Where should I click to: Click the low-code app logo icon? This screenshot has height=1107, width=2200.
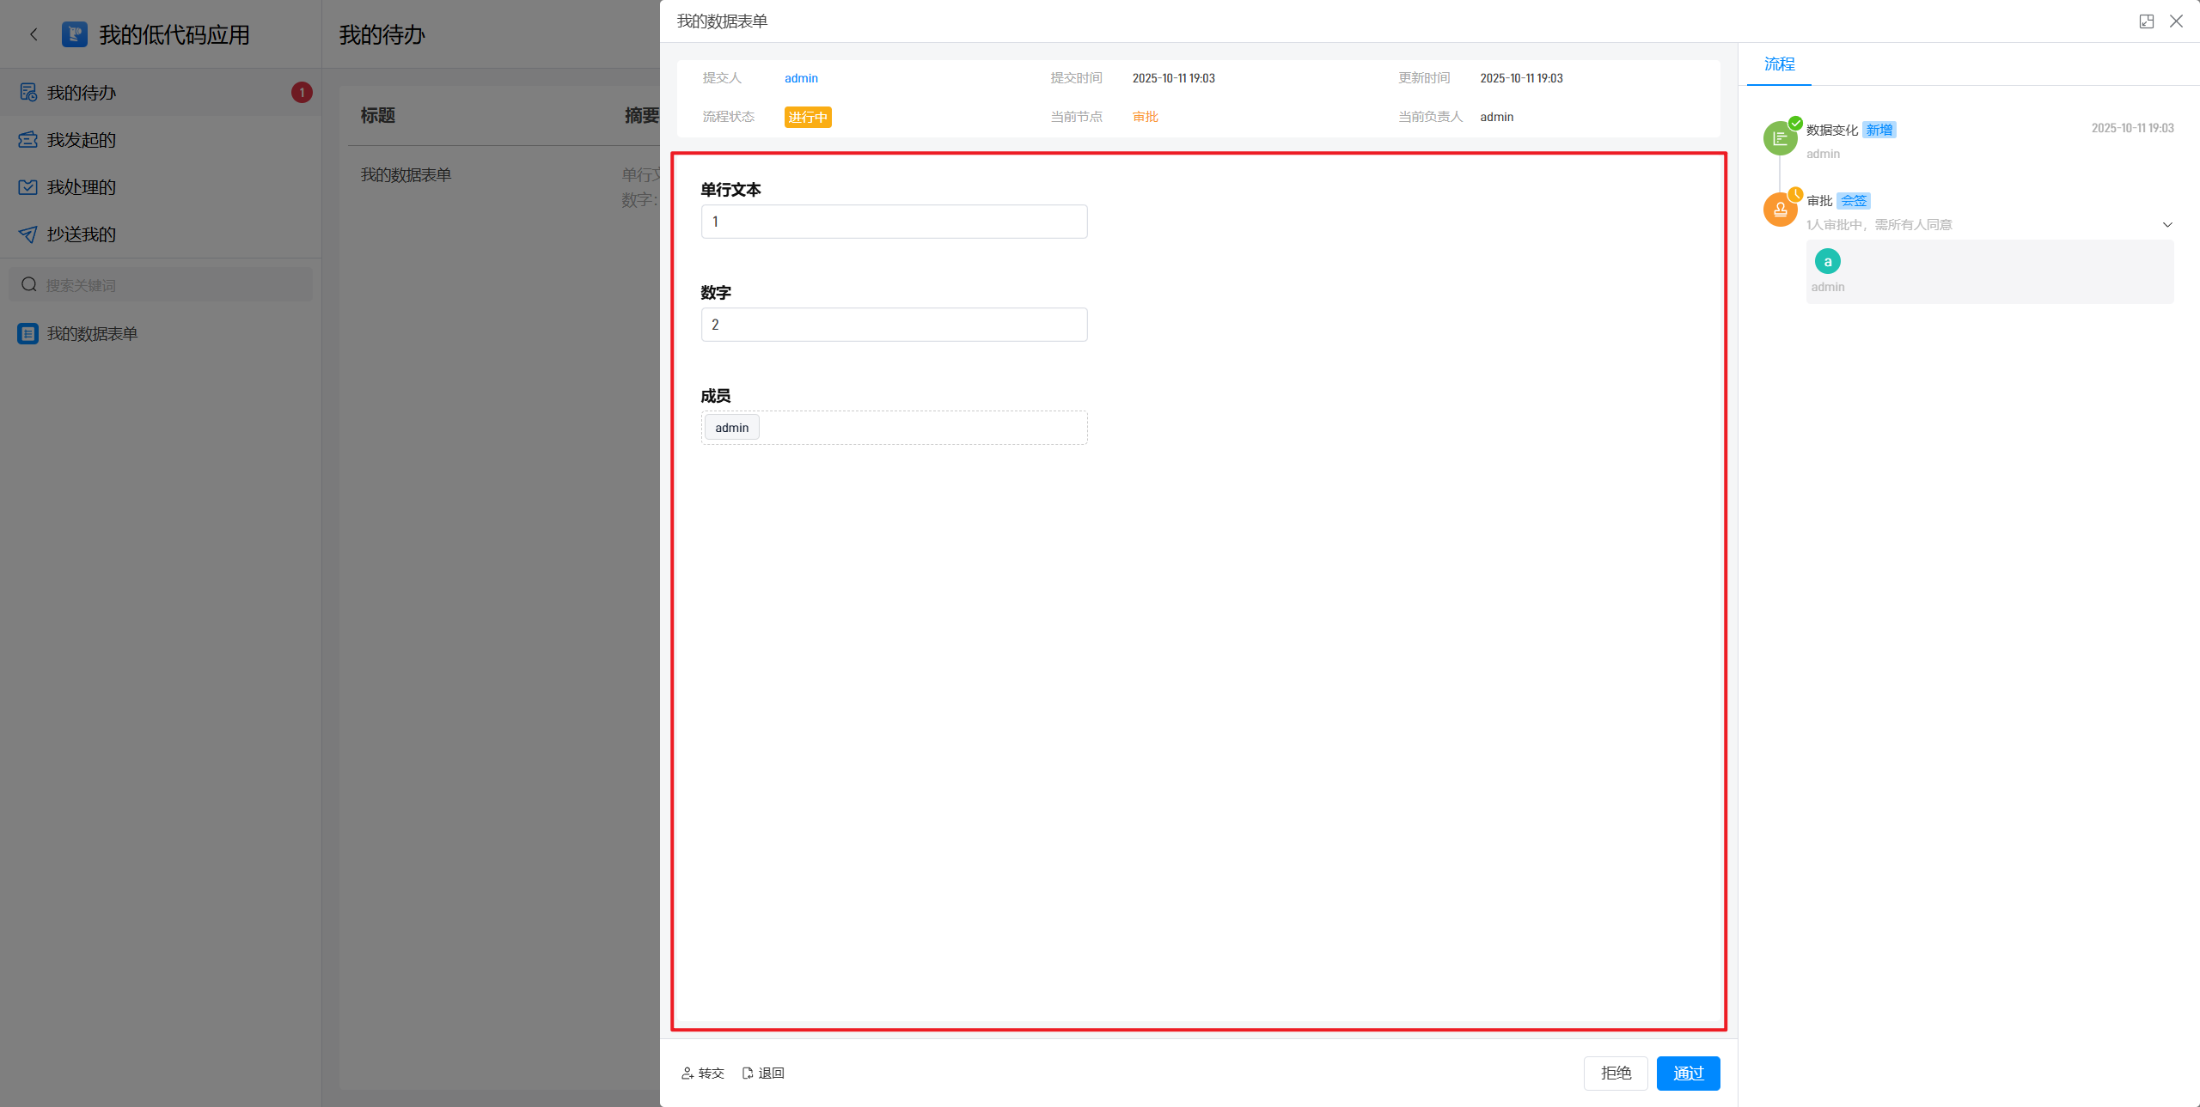pyautogui.click(x=75, y=34)
